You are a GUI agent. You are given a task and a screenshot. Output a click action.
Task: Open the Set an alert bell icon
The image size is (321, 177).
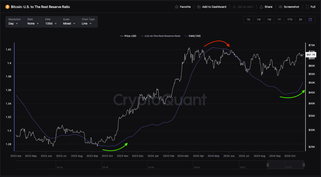(x=234, y=7)
